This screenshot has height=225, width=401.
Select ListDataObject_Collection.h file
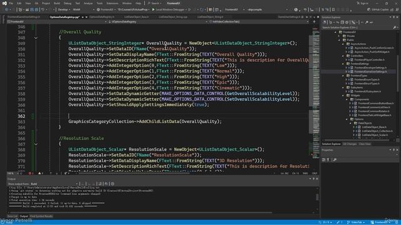click(x=377, y=131)
